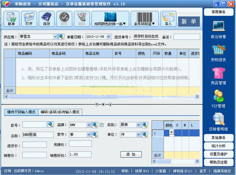The height and width of the screenshot is (175, 236).
Task: Open color dropdown in size grid row 1
Action: (x=171, y=132)
